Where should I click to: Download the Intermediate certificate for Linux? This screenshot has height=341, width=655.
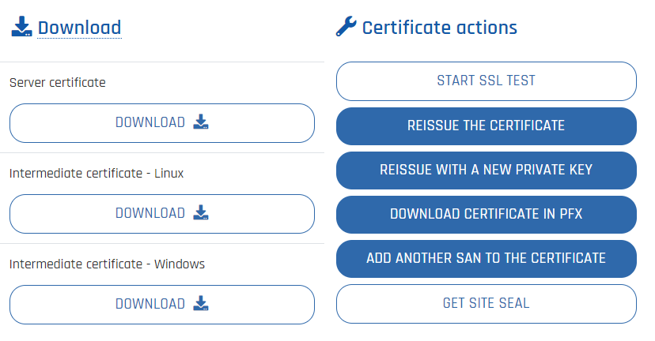coord(162,214)
